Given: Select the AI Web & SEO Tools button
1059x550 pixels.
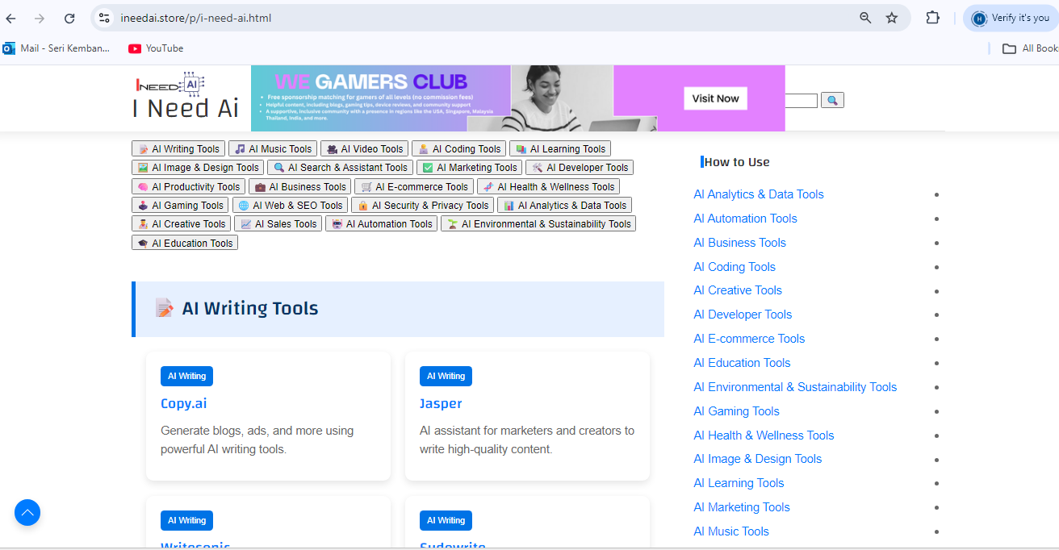Looking at the screenshot, I should (x=290, y=205).
